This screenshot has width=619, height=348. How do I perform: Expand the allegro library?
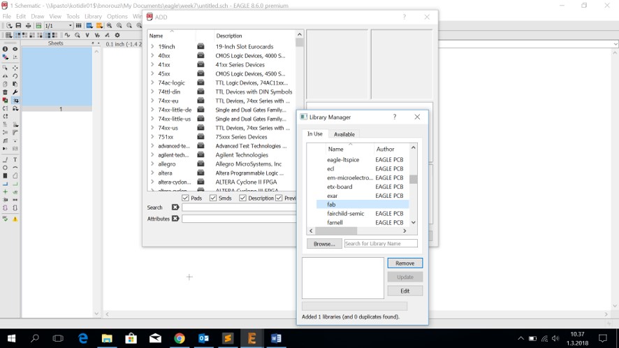pos(152,164)
